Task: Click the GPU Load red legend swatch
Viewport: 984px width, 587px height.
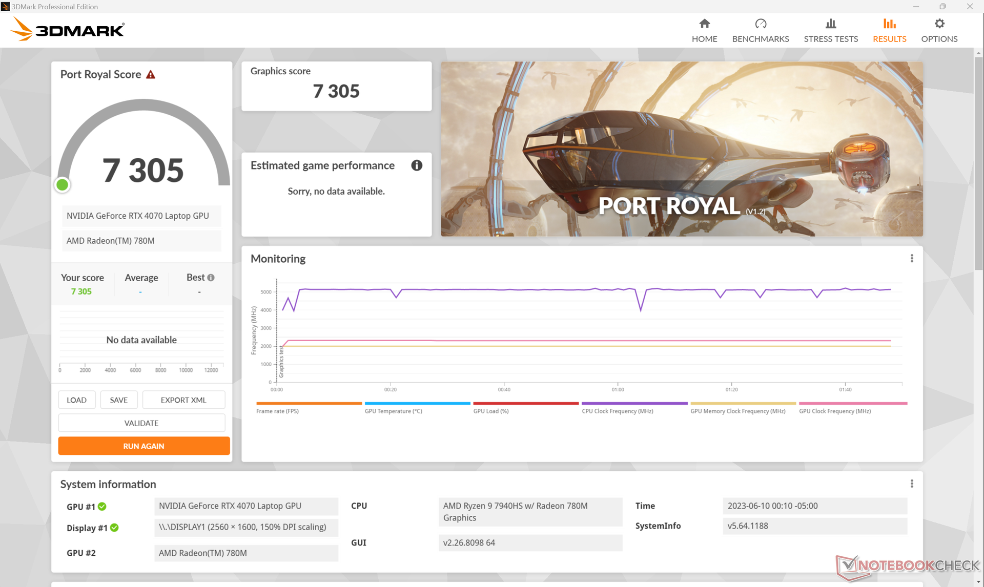Action: point(525,404)
